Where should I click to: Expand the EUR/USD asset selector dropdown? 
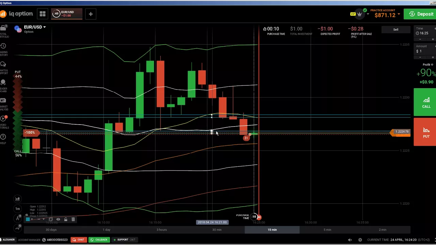pos(44,27)
